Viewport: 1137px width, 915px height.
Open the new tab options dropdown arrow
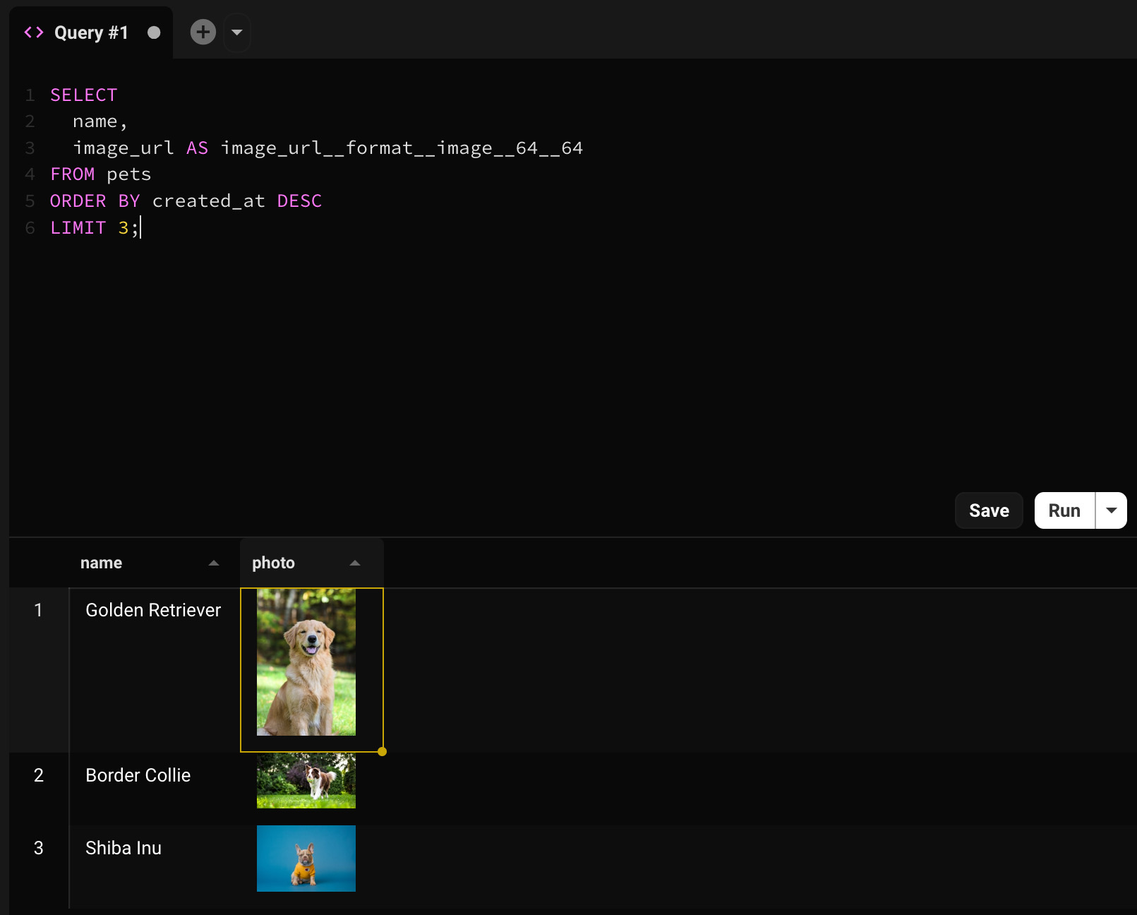click(x=237, y=32)
